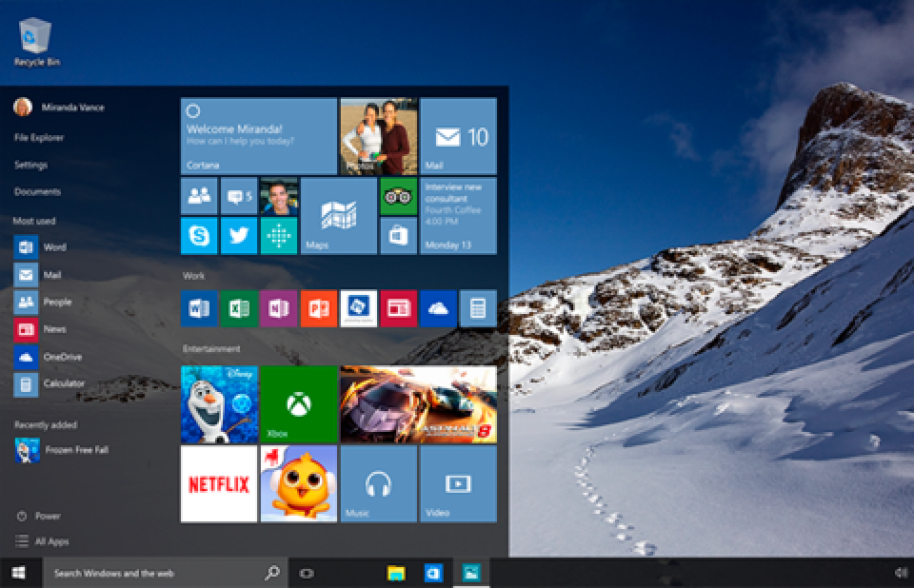Click the Power option

[x=38, y=516]
